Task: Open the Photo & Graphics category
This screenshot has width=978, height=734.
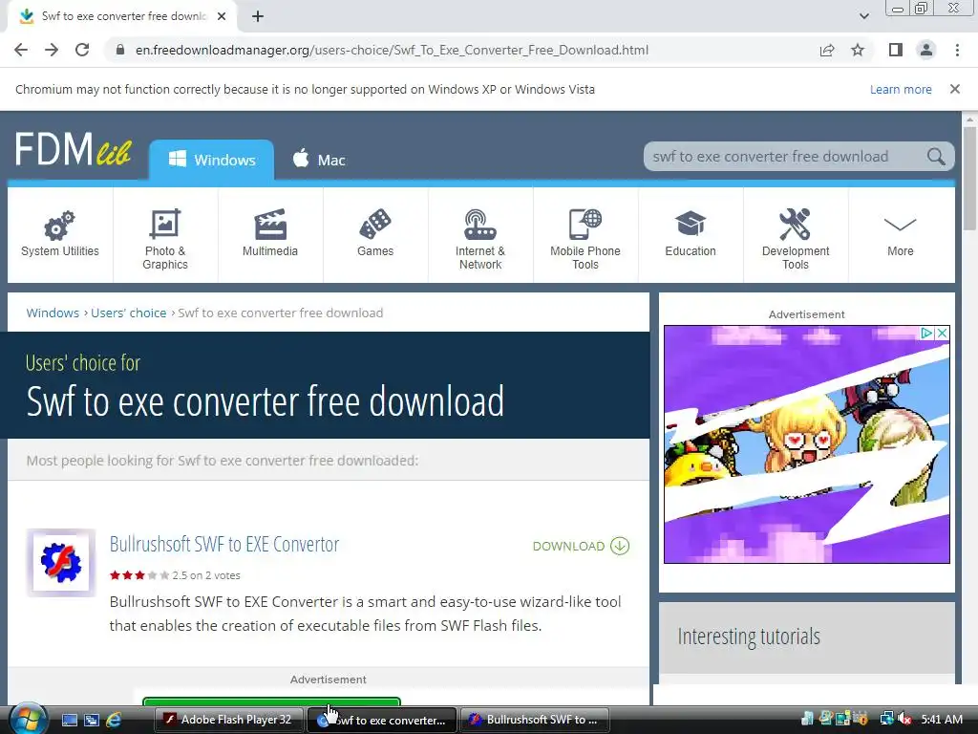Action: 165,235
